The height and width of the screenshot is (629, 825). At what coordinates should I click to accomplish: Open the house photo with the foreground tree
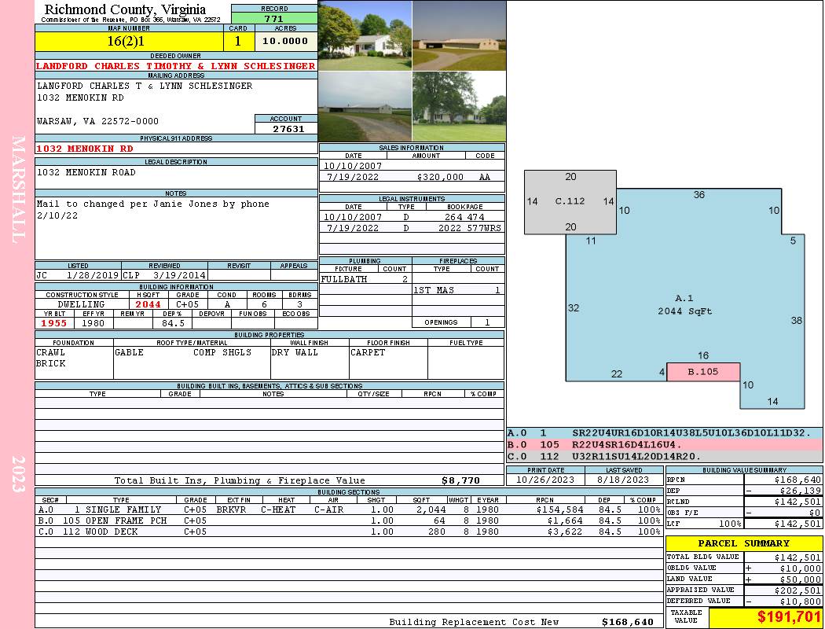[459, 106]
